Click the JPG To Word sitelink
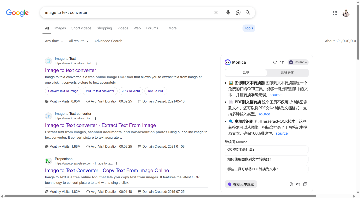 tap(131, 91)
